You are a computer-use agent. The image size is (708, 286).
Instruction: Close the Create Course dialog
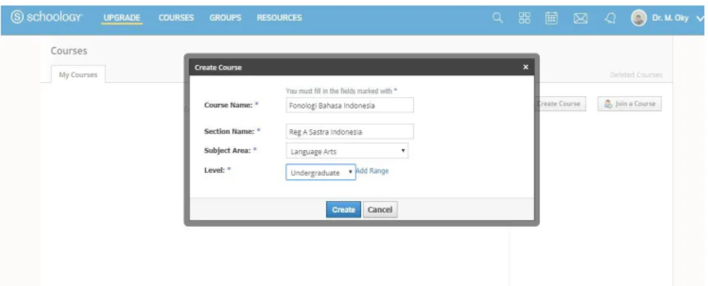pyautogui.click(x=526, y=67)
